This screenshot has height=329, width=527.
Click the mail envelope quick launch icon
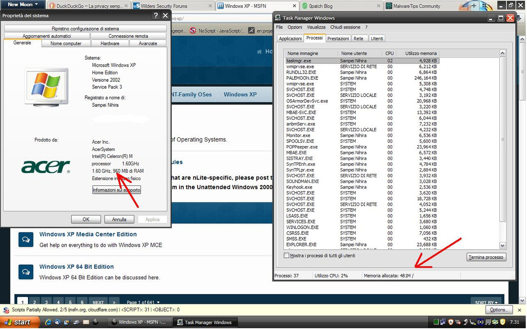[x=86, y=322]
